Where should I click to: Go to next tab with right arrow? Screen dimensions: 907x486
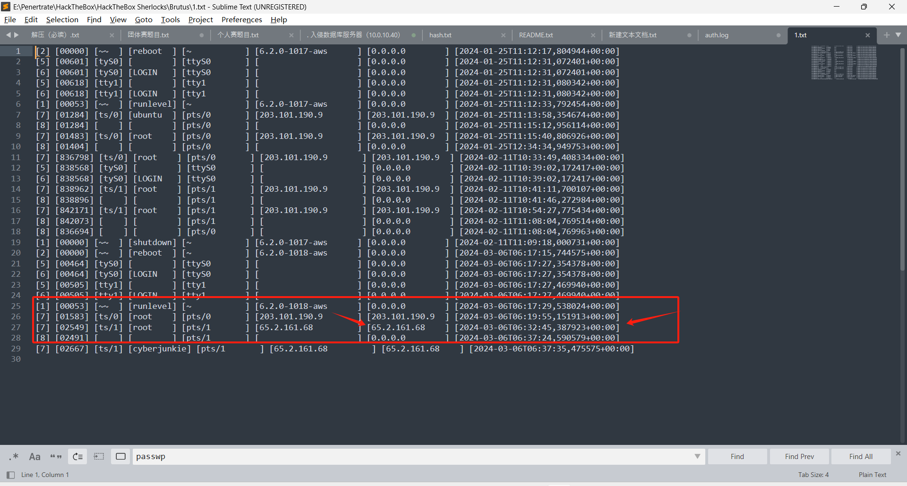17,35
